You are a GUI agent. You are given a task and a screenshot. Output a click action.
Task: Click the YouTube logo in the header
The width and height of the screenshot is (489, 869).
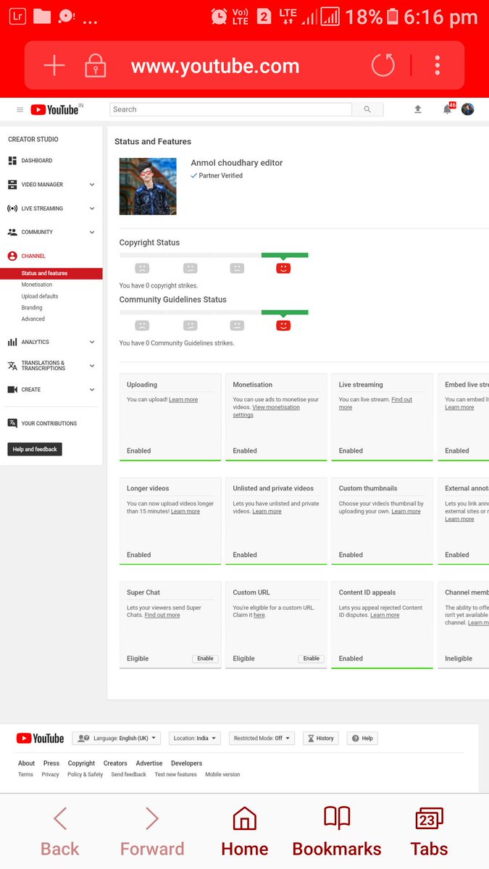coord(54,109)
